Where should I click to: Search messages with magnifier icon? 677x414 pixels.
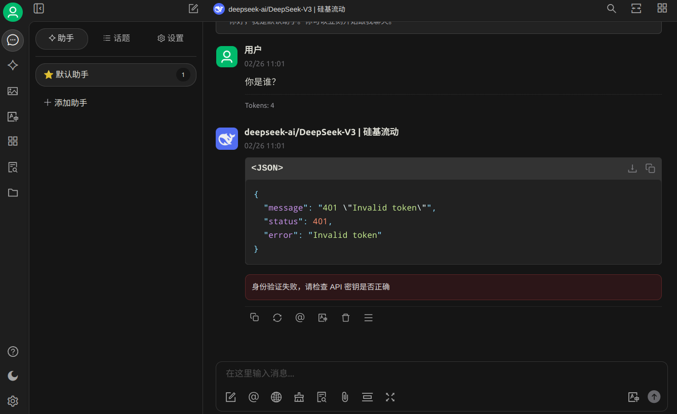click(612, 9)
